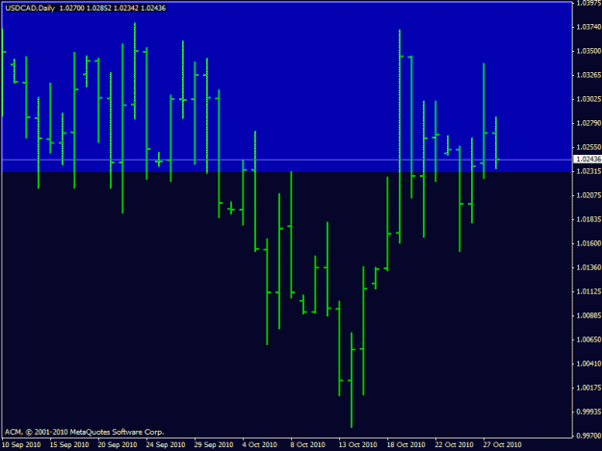Select the horizontal current price line

pos(286,160)
